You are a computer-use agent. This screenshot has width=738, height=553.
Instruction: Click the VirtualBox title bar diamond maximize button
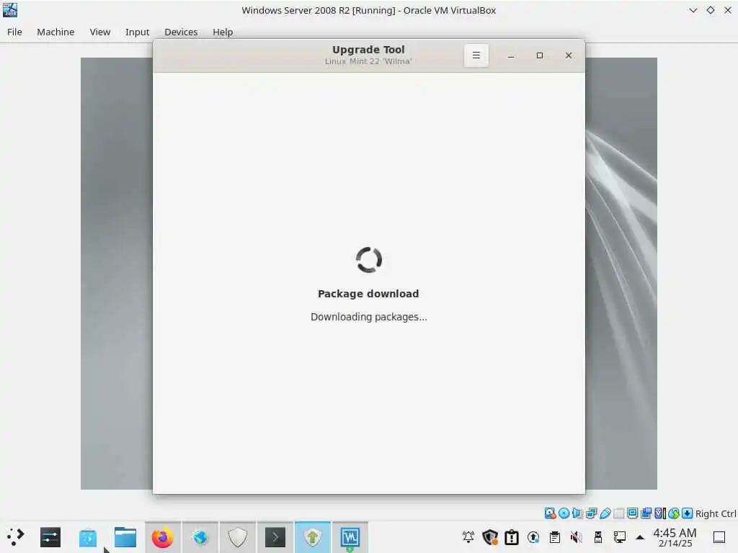710,10
